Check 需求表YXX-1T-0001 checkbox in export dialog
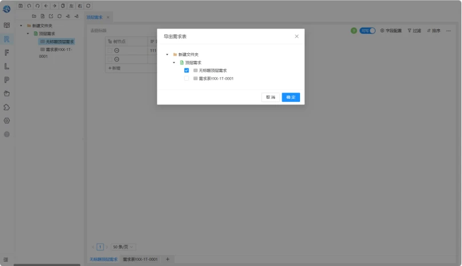 187,78
